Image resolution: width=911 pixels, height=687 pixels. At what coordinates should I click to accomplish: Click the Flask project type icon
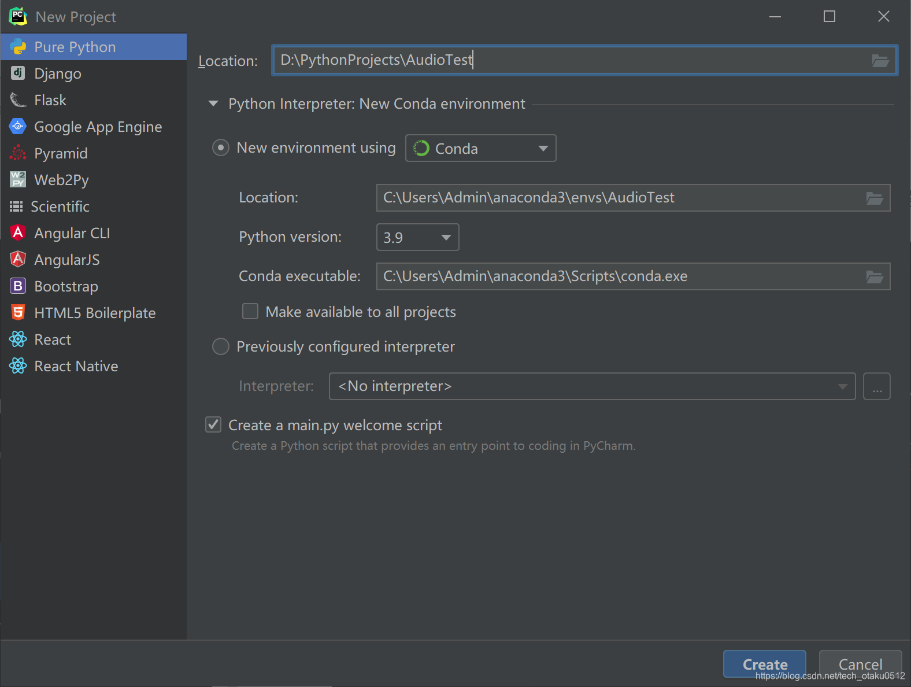pos(18,100)
